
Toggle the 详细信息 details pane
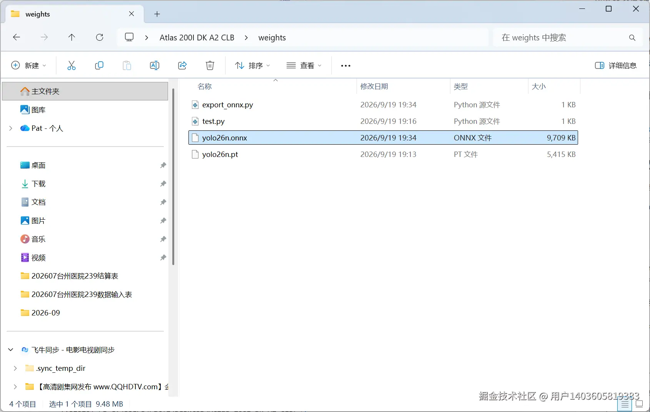[x=615, y=65]
